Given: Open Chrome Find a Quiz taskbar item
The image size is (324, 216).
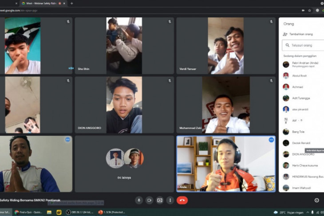Looking at the screenshot, I should (x=28, y=212).
